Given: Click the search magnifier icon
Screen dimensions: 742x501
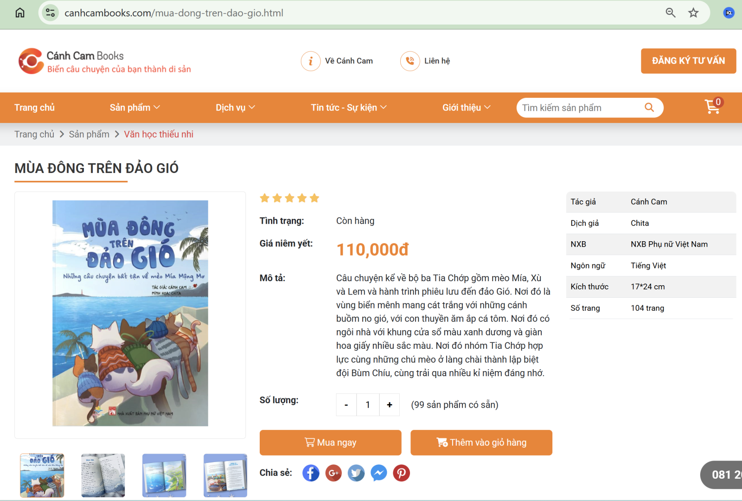Looking at the screenshot, I should click(649, 108).
